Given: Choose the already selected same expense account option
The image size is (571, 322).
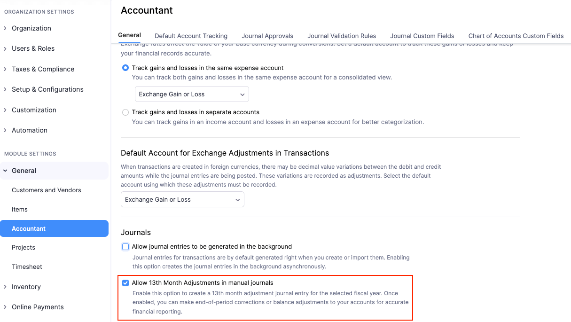Looking at the screenshot, I should click(x=125, y=68).
